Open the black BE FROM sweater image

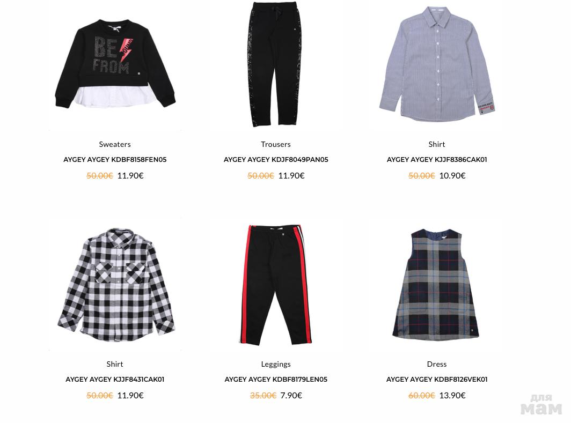115,64
